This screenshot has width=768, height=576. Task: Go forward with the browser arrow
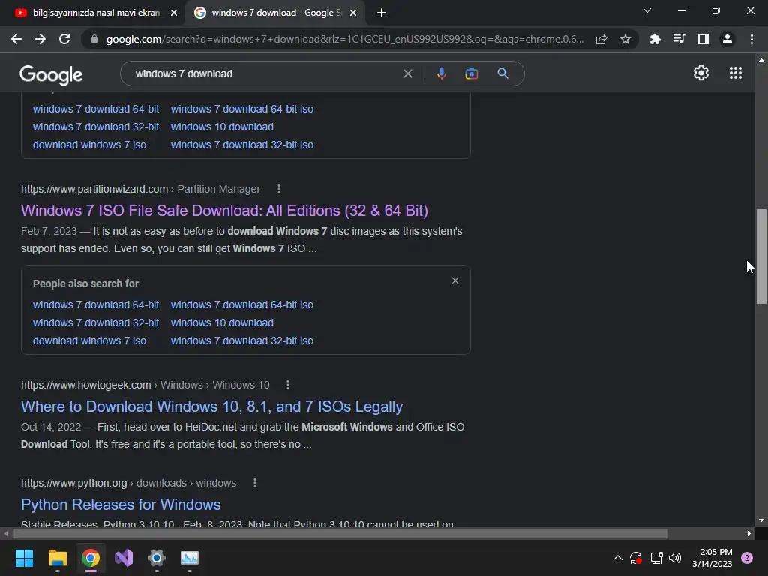(x=40, y=39)
